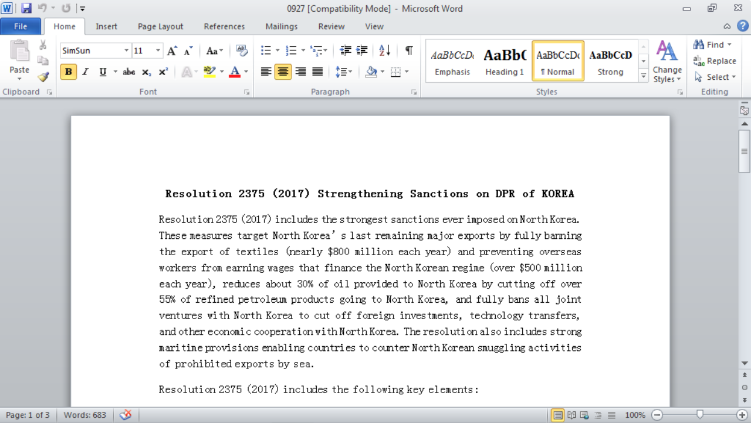This screenshot has height=423, width=751.
Task: Apply the Heading 1 style
Action: (505, 61)
